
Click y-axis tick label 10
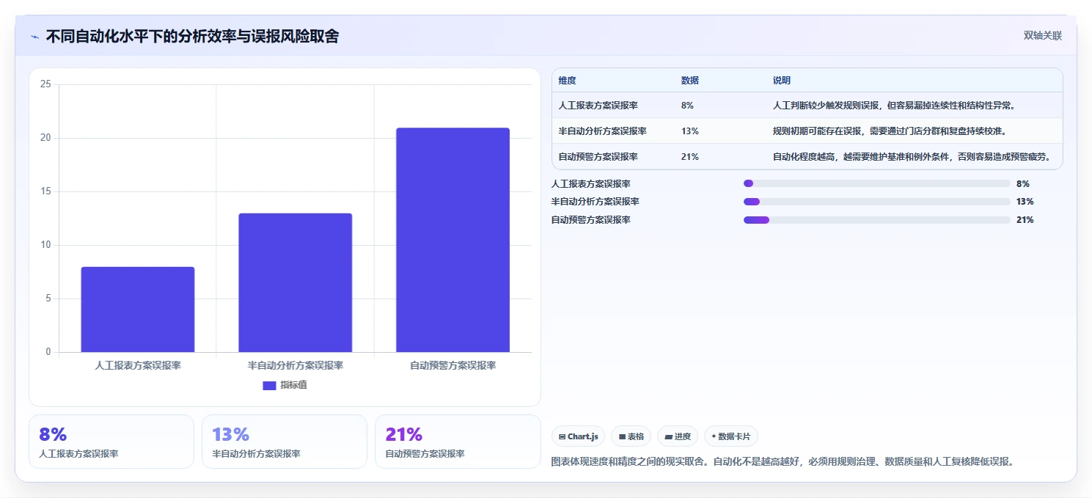pyautogui.click(x=45, y=245)
